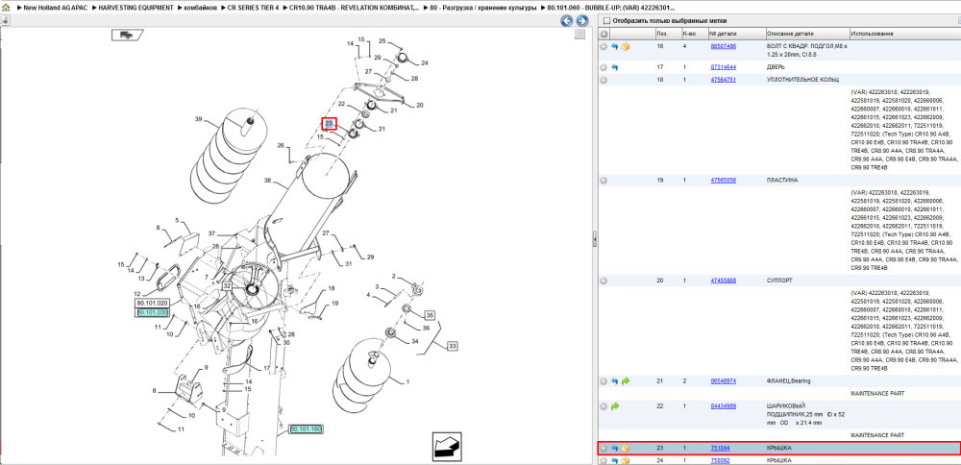Click 'ДВЕРЬ' description in row 17
The width and height of the screenshot is (961, 465).
click(776, 67)
